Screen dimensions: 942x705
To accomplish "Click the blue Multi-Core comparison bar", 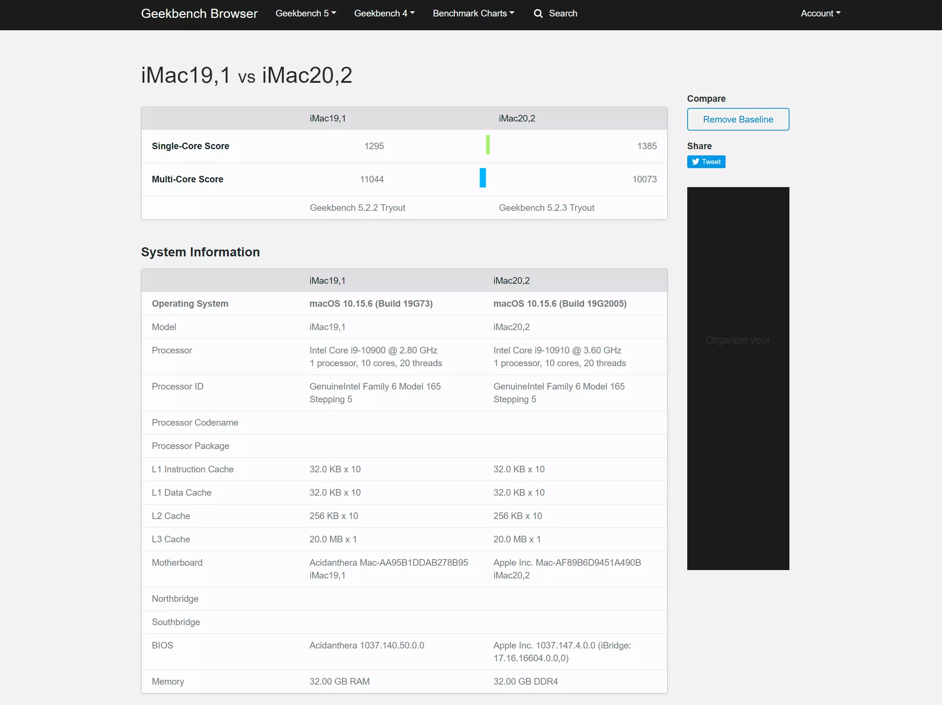I will pyautogui.click(x=482, y=178).
